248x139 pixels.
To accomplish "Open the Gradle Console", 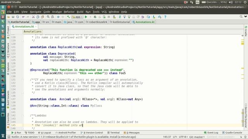I will pos(232,133).
